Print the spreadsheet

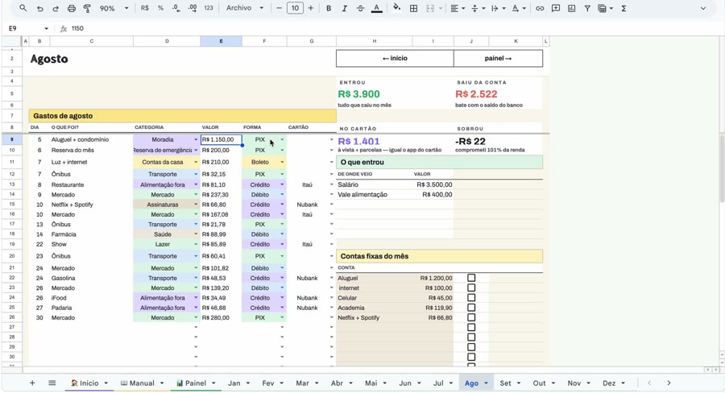coord(71,8)
